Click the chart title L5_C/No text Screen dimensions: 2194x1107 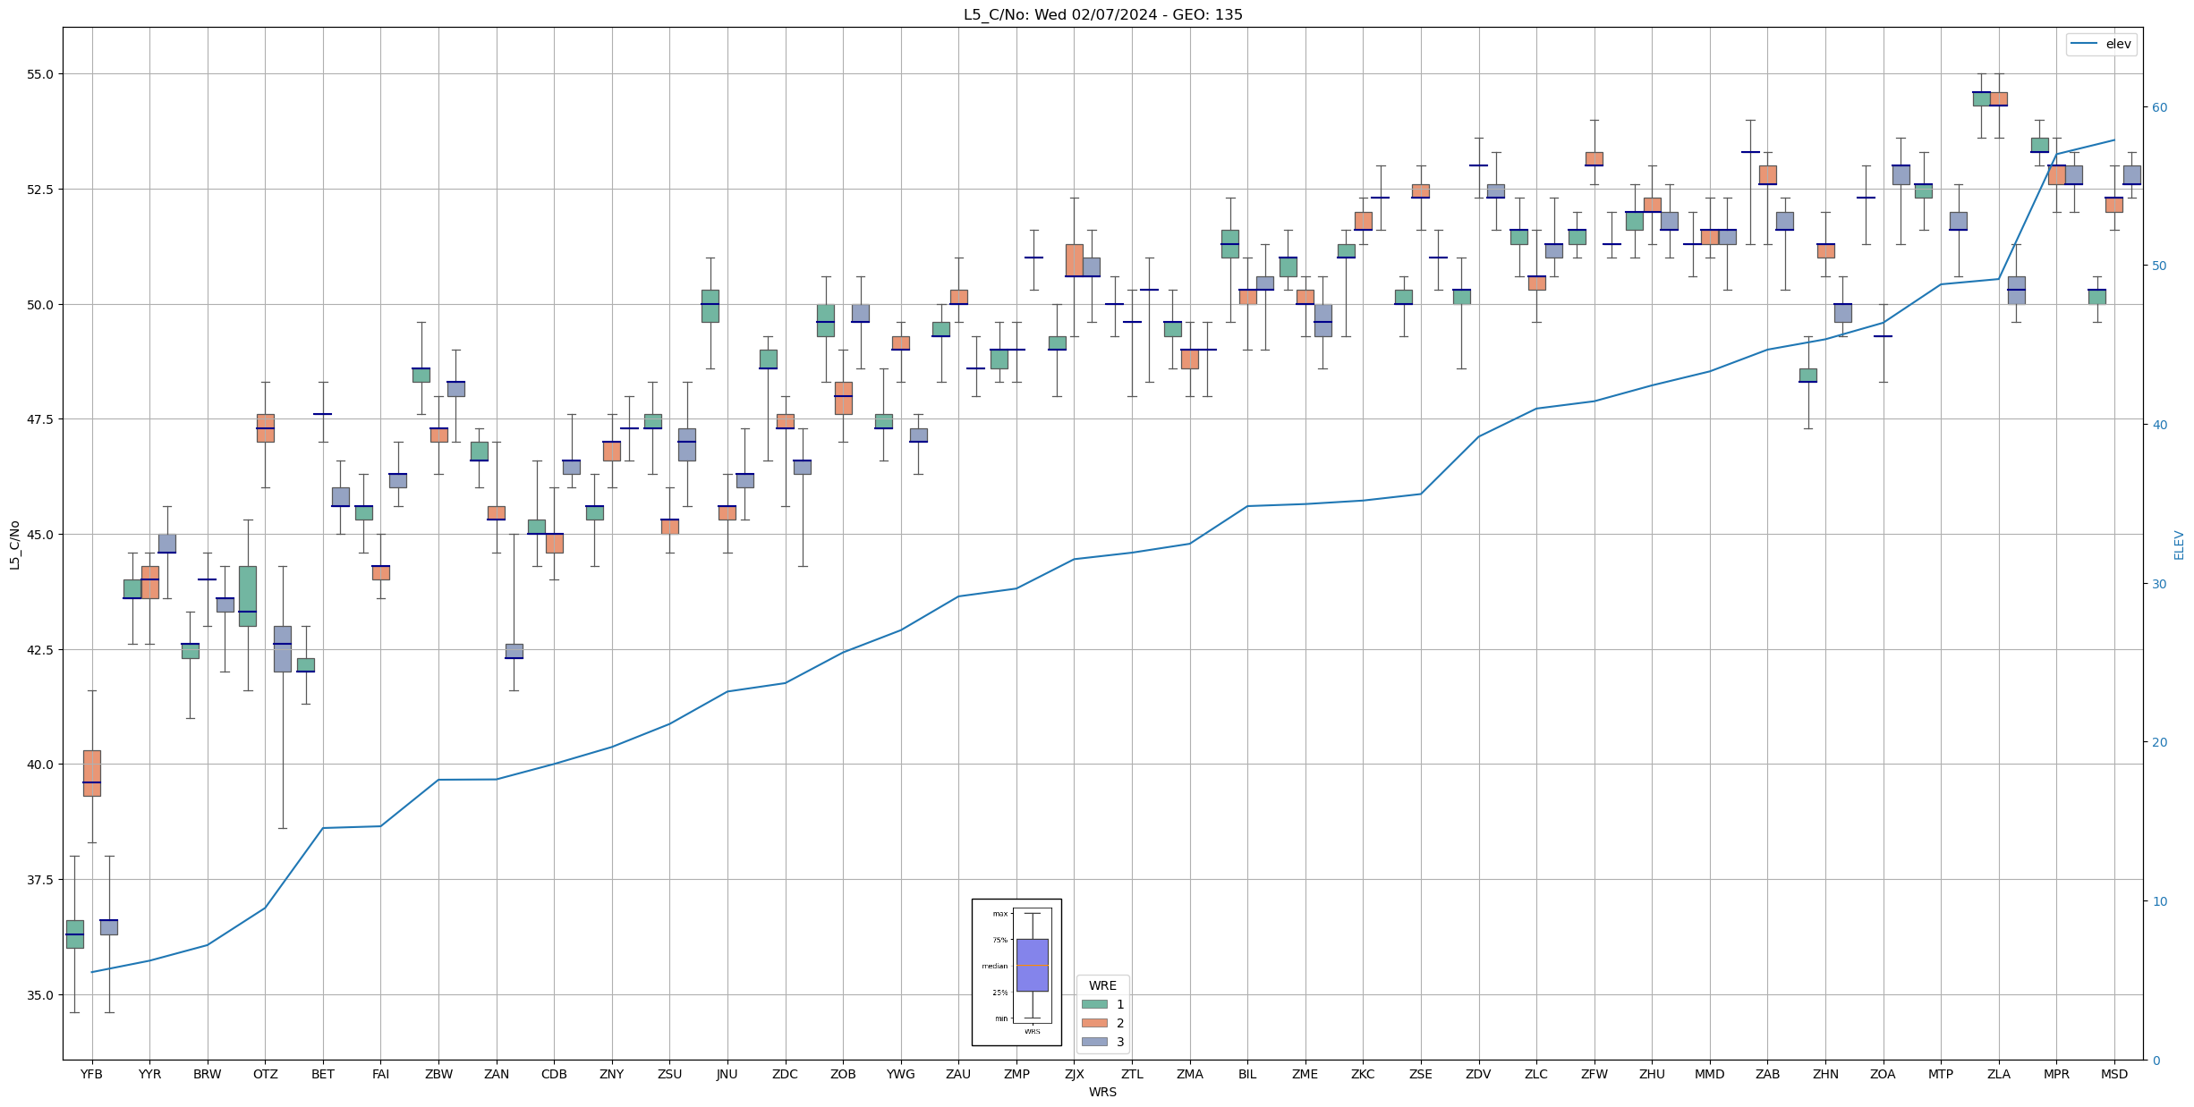pyautogui.click(x=1102, y=14)
